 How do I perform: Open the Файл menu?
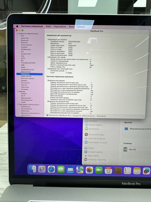click(x=48, y=26)
